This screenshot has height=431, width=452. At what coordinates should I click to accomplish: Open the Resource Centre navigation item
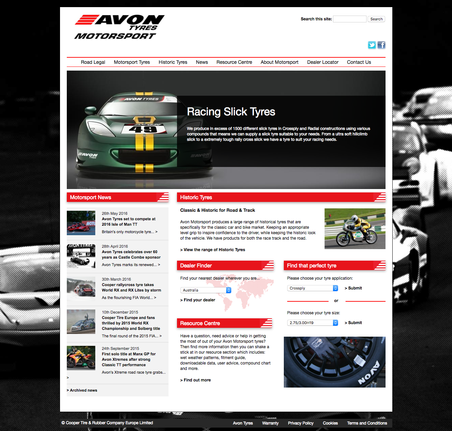coord(234,62)
